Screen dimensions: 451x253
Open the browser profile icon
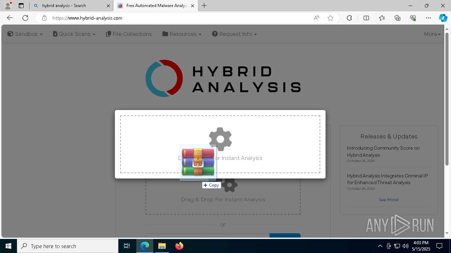click(8, 6)
